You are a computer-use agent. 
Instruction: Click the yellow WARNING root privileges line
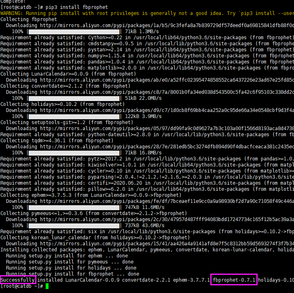point(147,13)
